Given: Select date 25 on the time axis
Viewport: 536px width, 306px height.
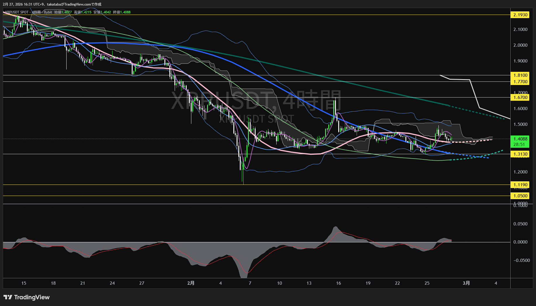Looking at the screenshot, I should 427,283.
